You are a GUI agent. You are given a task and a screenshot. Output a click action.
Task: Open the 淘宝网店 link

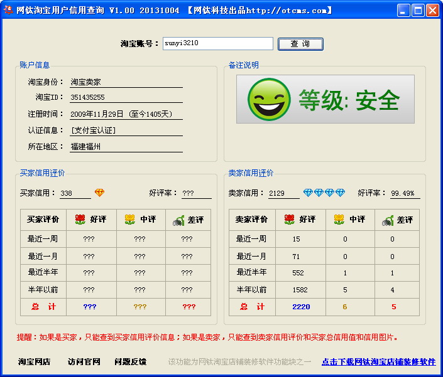[x=34, y=361]
